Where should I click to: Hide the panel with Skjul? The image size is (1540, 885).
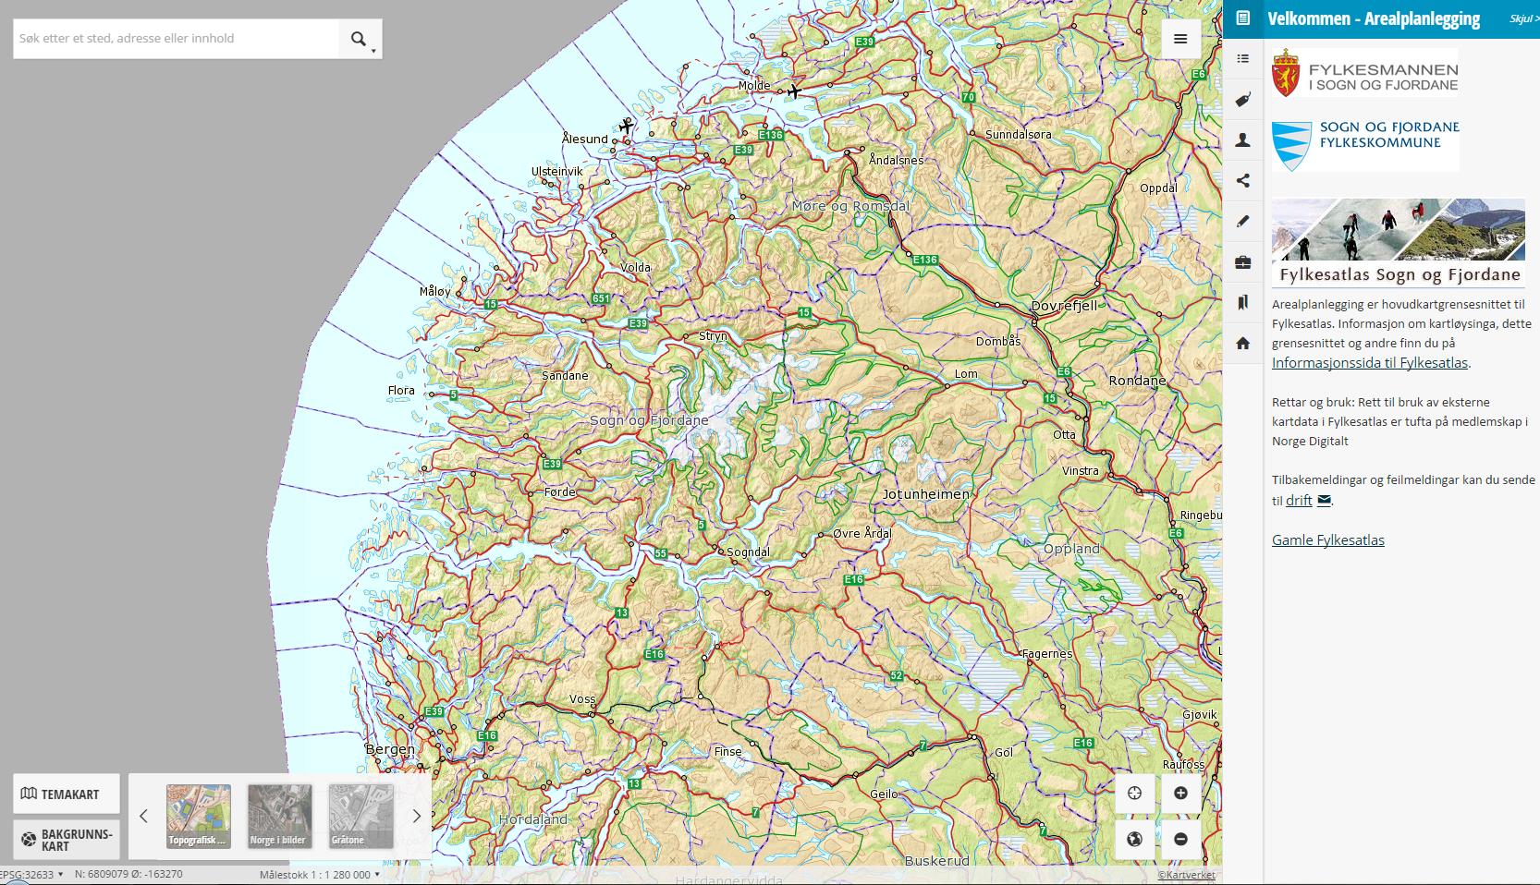click(x=1523, y=18)
